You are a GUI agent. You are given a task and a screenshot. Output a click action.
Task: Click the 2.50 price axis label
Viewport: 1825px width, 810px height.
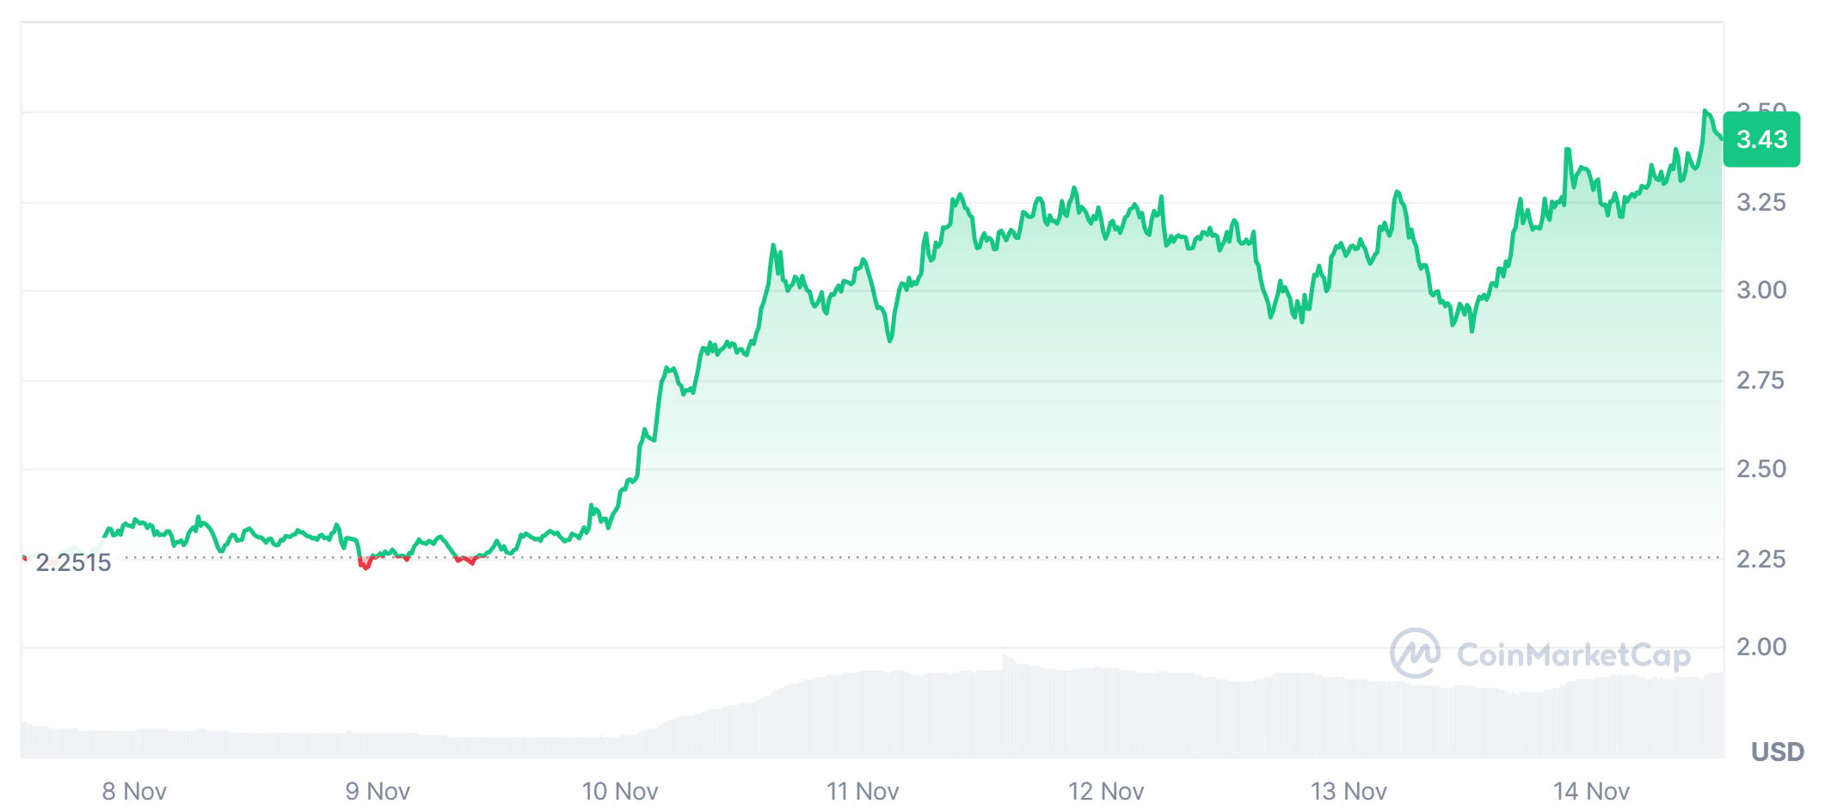1761,469
